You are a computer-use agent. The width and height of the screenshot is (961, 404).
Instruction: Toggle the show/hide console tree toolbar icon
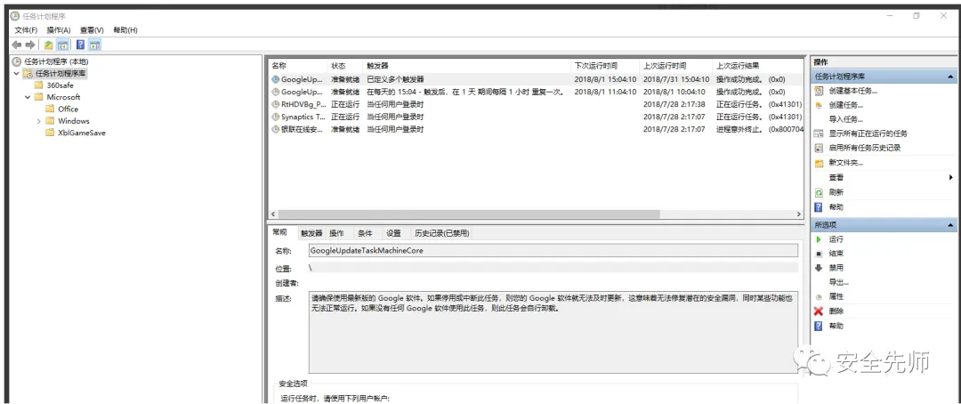tap(62, 44)
